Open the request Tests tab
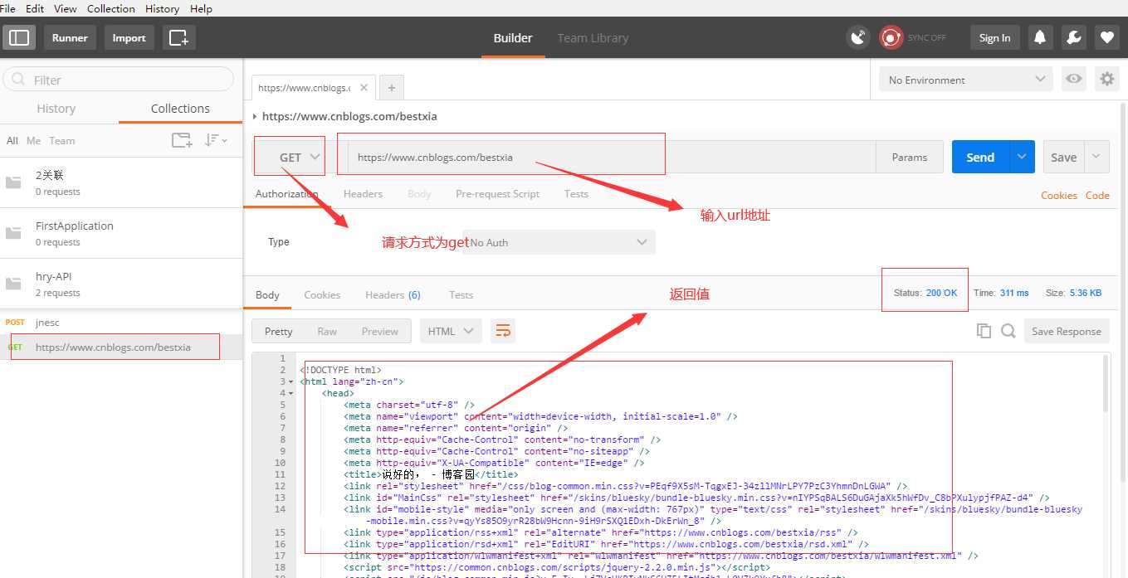Image resolution: width=1128 pixels, height=578 pixels. (576, 193)
